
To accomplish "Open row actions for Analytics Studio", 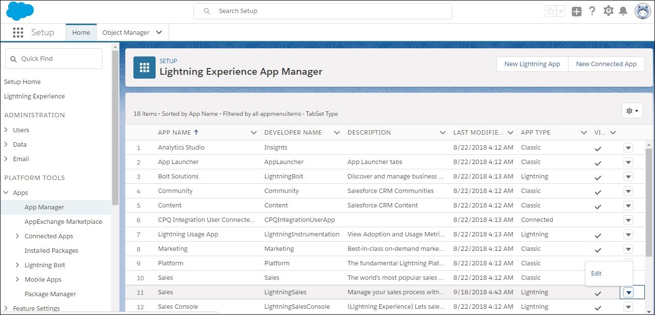I will tap(628, 148).
